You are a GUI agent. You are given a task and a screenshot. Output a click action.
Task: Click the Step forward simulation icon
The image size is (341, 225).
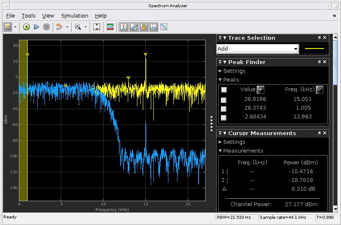pos(36,27)
